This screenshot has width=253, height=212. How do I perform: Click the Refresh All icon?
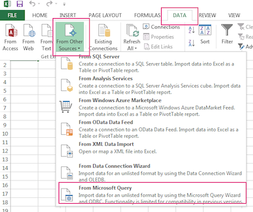click(132, 31)
